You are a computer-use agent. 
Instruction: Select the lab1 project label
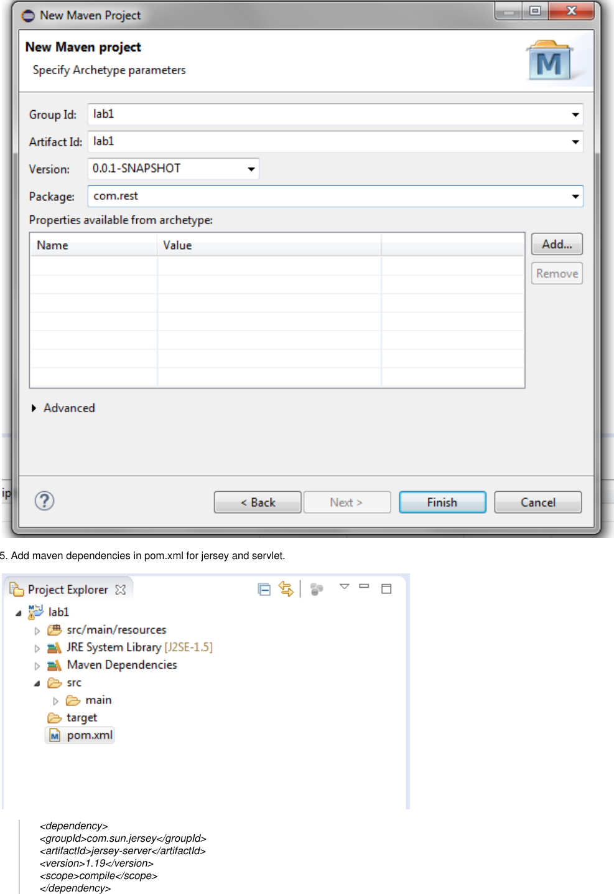click(x=58, y=612)
